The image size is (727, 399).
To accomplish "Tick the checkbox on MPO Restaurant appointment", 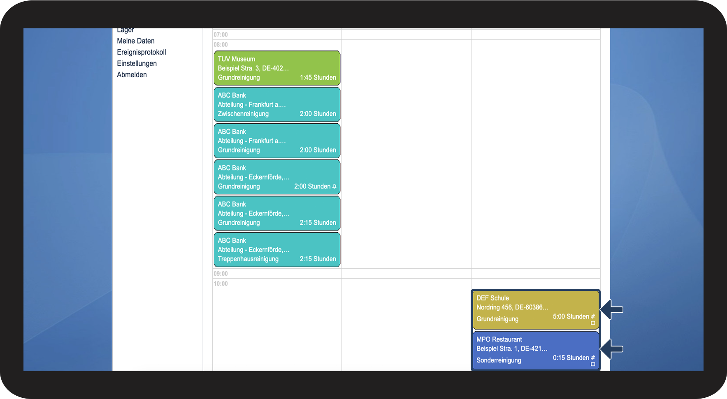I will [593, 364].
